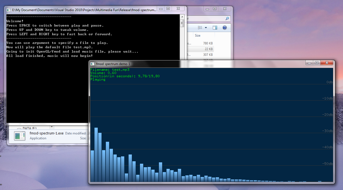Maximize the fmod spectrum demo window
The height and width of the screenshot is (190, 343).
point(316,63)
